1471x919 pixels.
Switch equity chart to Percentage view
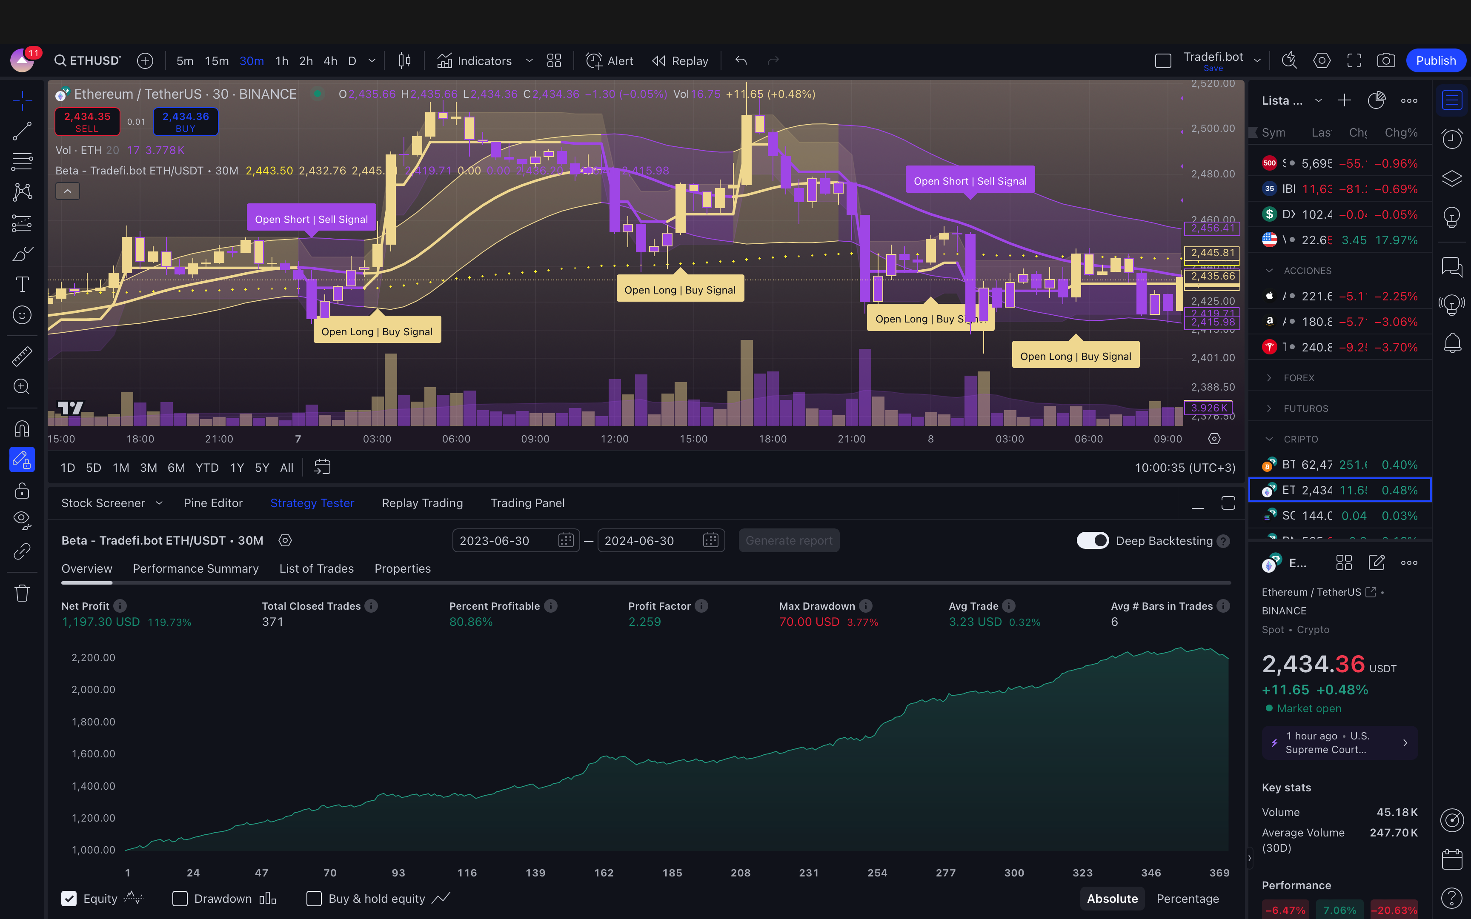click(1187, 898)
